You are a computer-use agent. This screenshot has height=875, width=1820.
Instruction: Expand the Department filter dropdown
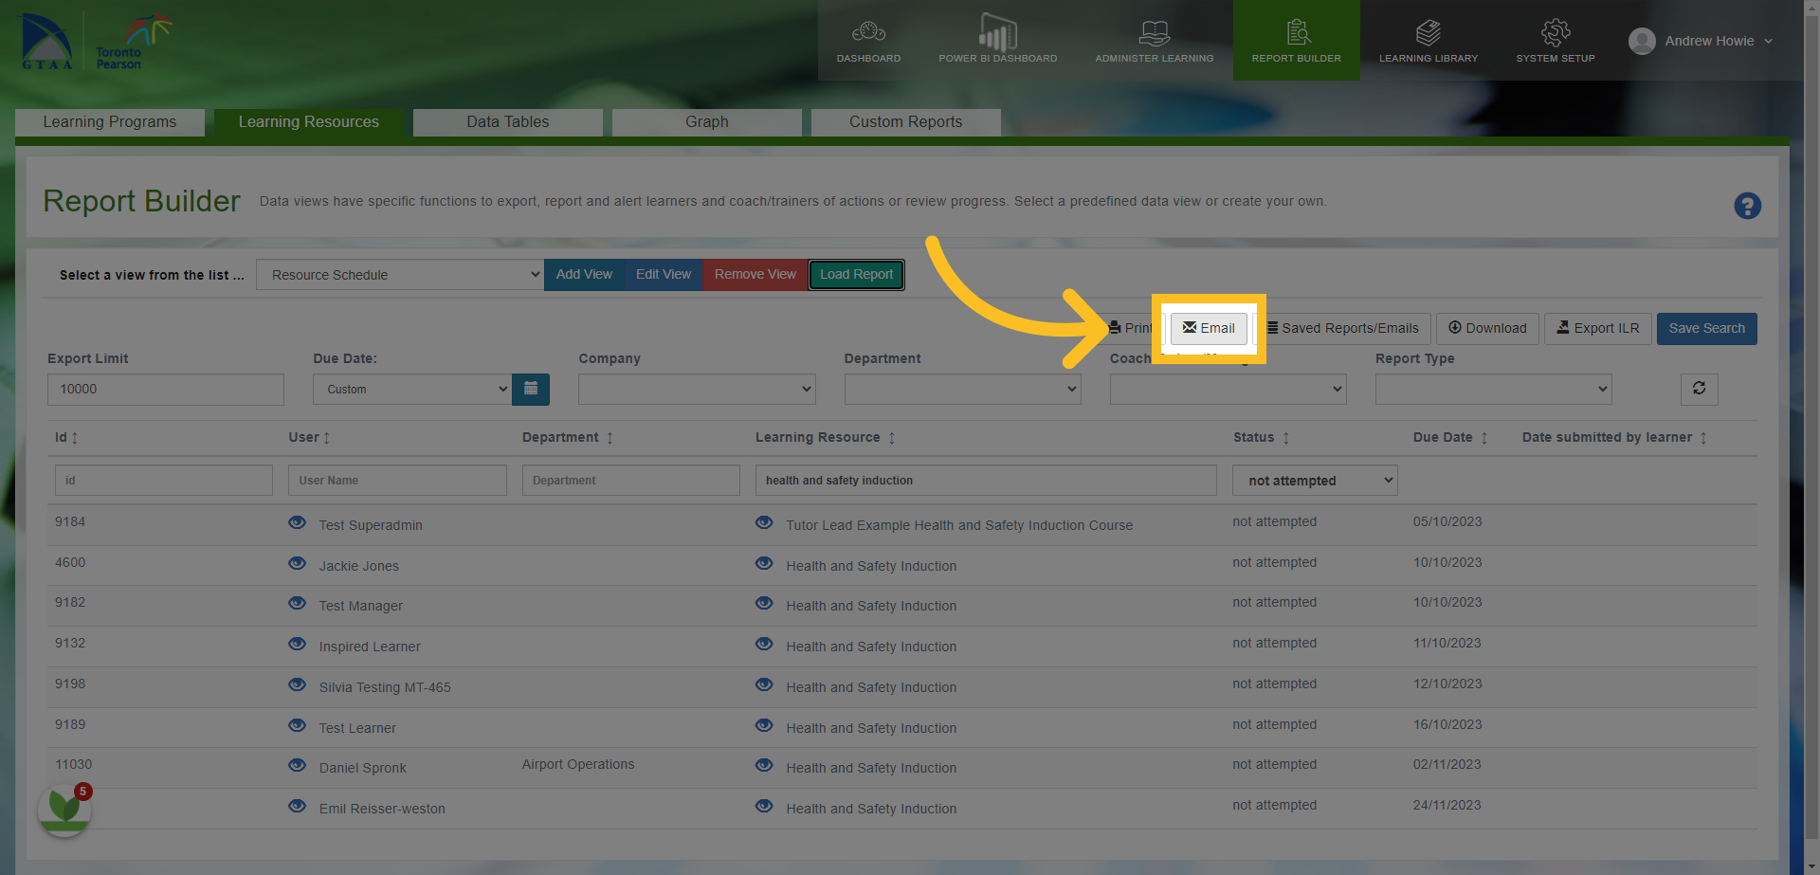(962, 389)
